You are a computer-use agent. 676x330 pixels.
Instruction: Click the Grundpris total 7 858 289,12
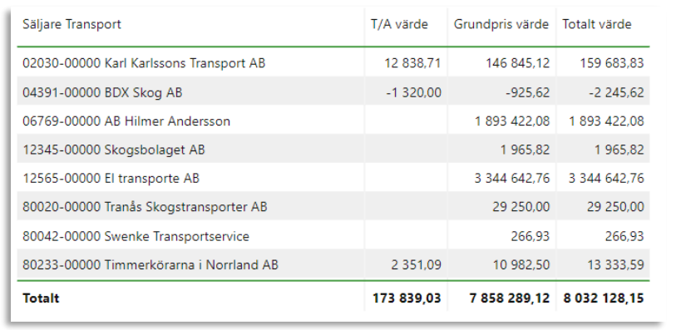pyautogui.click(x=510, y=298)
